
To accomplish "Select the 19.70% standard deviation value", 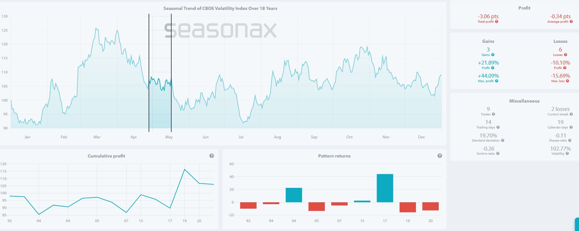I will [x=488, y=135].
